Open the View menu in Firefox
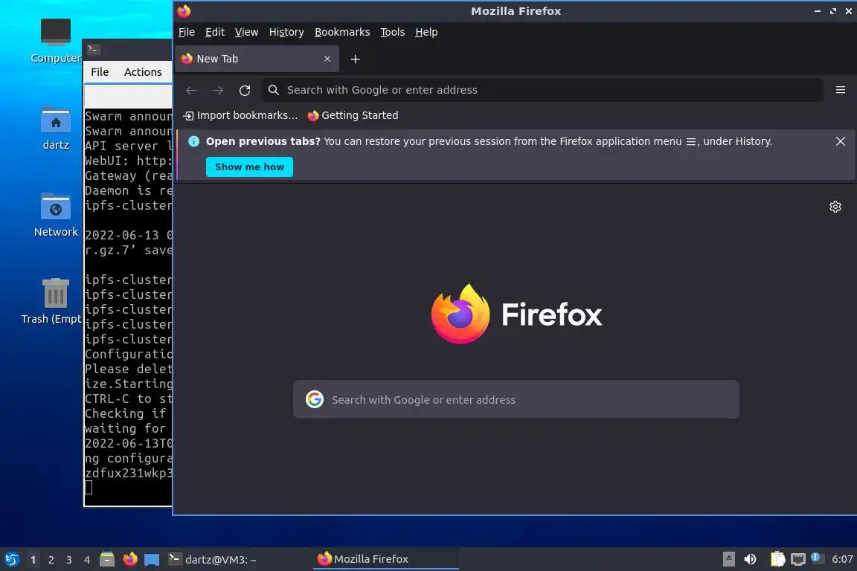Screen dimensions: 857x571 coord(246,32)
